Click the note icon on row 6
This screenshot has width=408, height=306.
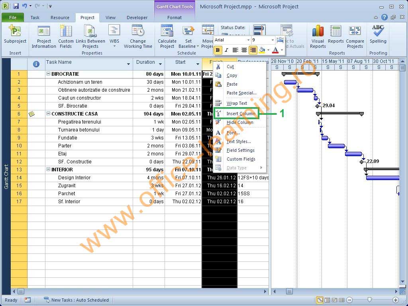(32, 114)
